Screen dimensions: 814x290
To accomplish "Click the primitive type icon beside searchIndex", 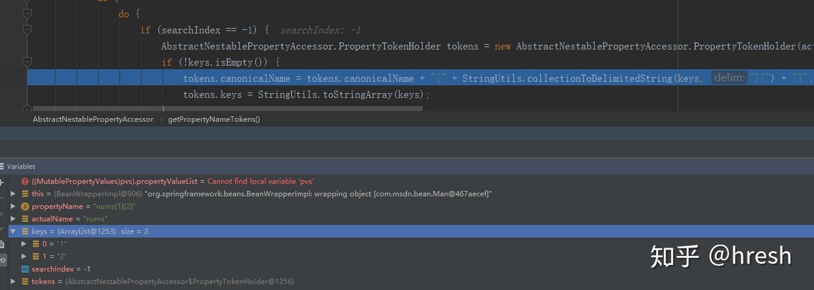I will [x=25, y=269].
